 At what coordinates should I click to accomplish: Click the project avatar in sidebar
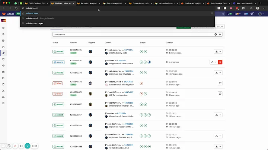click(x=3, y=21)
